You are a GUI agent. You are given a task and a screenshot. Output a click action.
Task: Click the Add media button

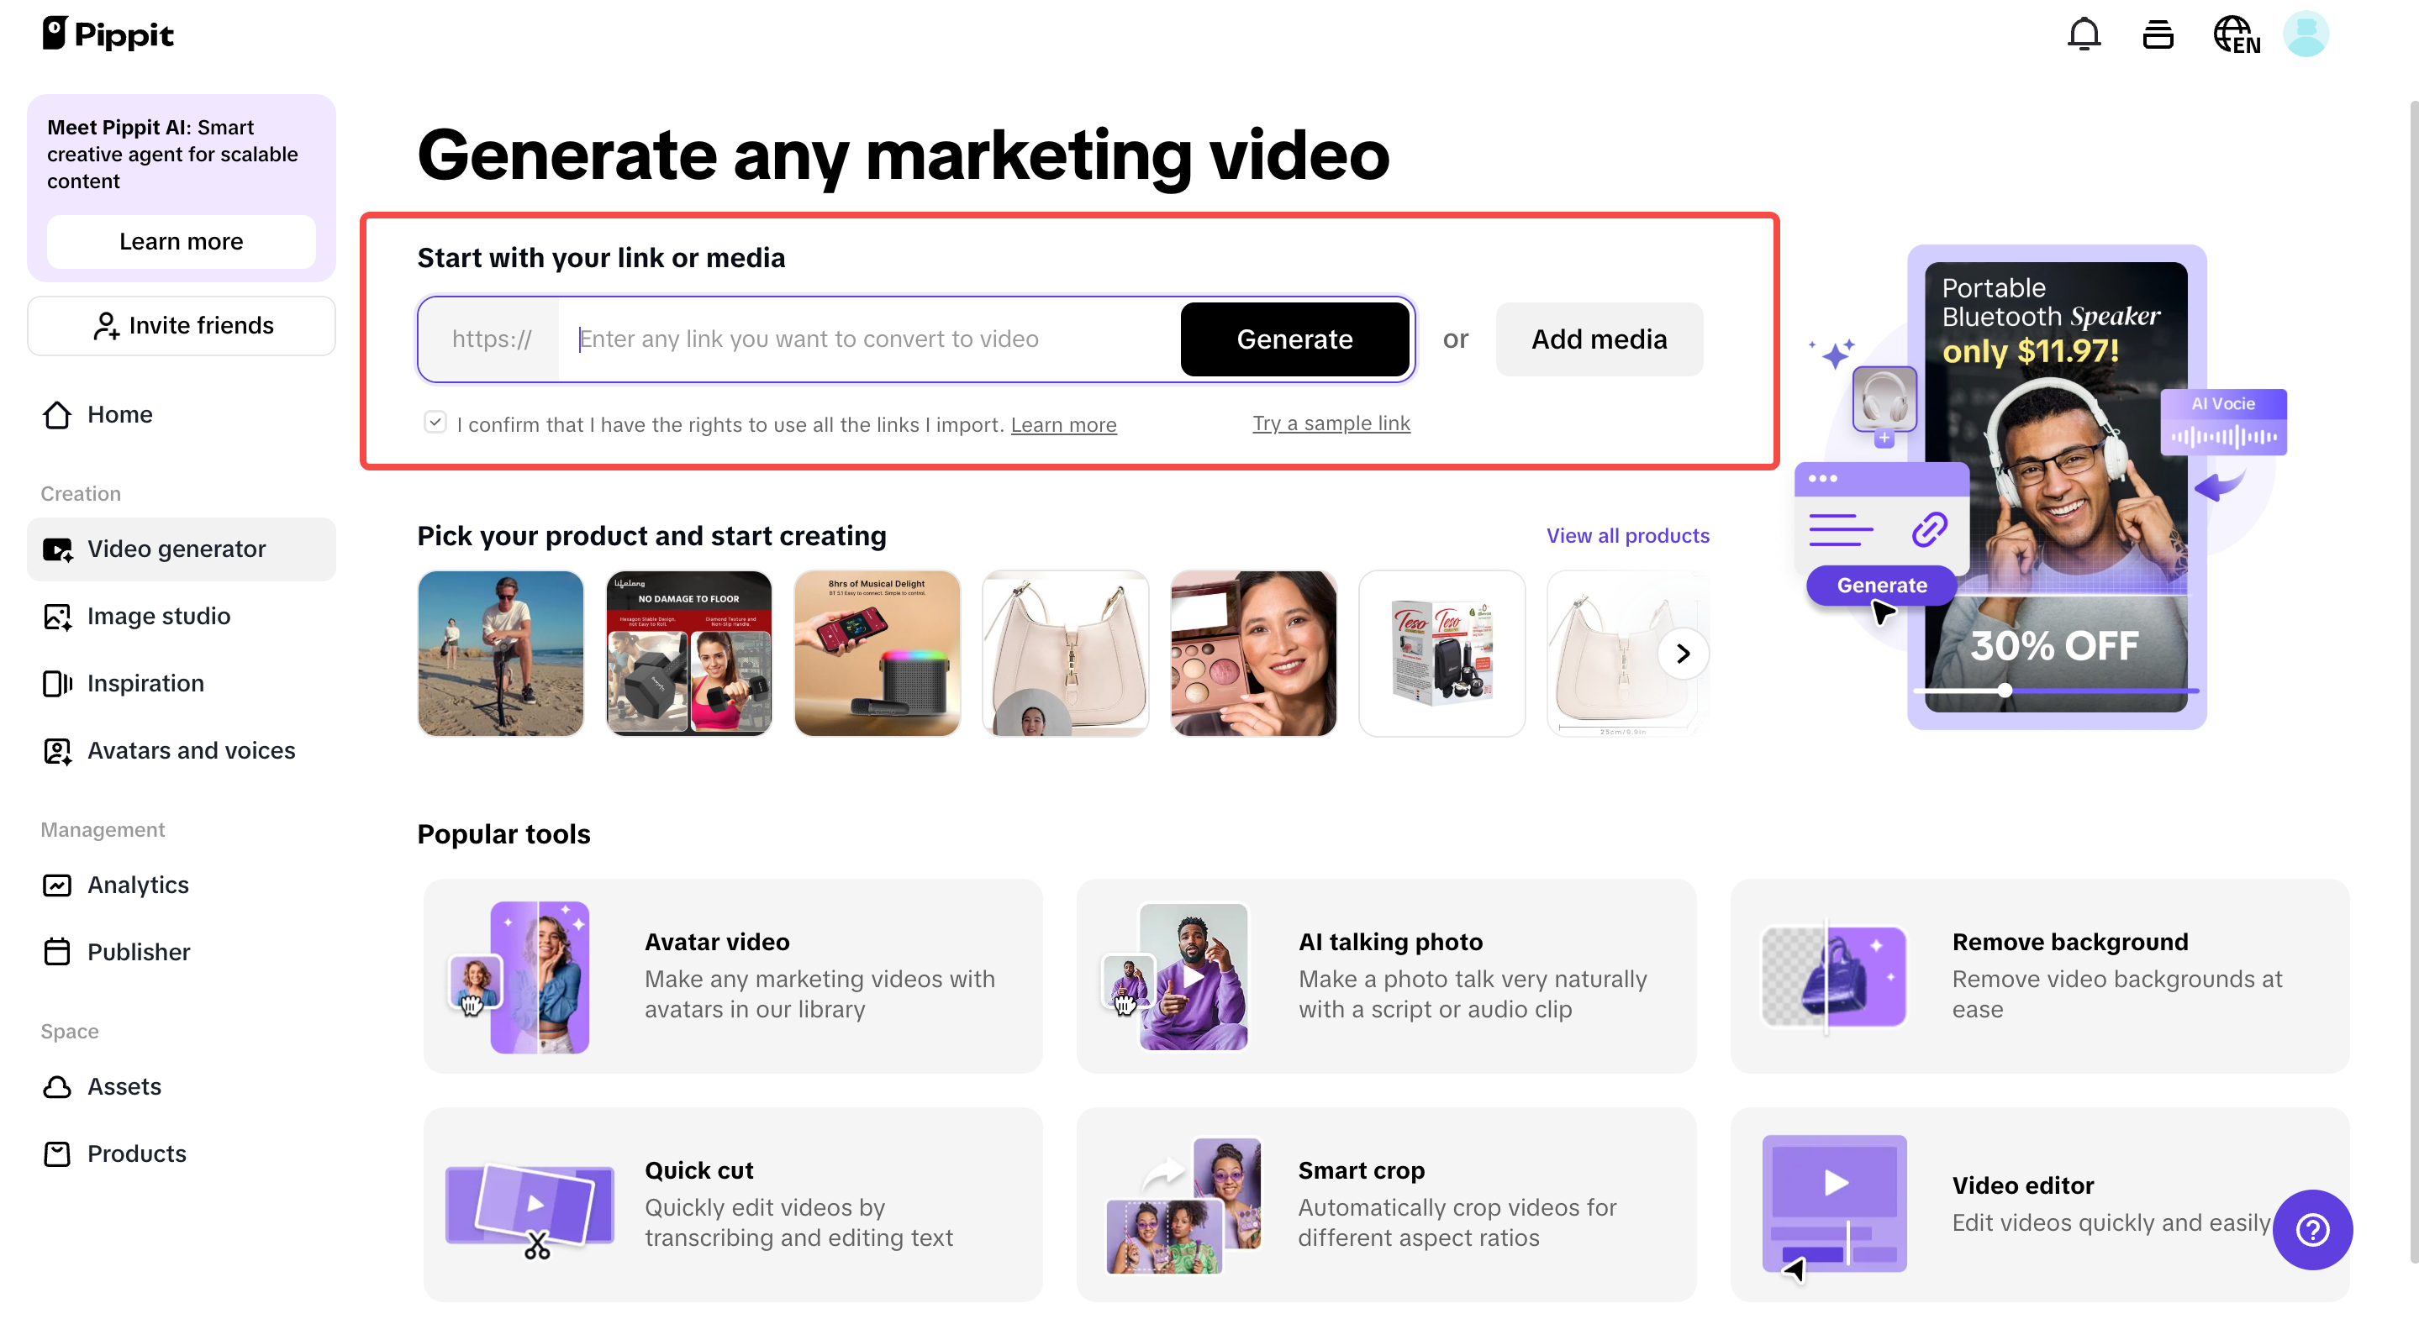(x=1599, y=339)
